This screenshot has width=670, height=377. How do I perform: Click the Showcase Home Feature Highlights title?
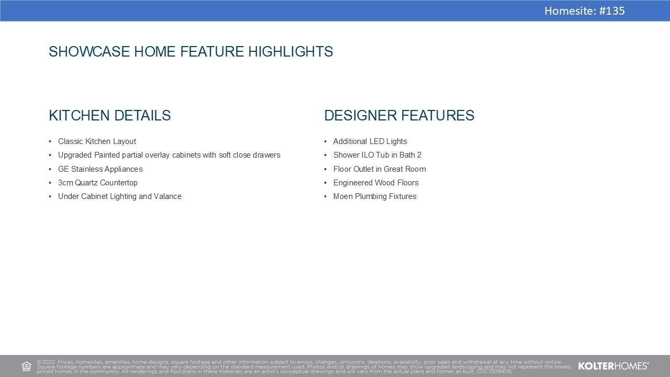[x=191, y=52]
